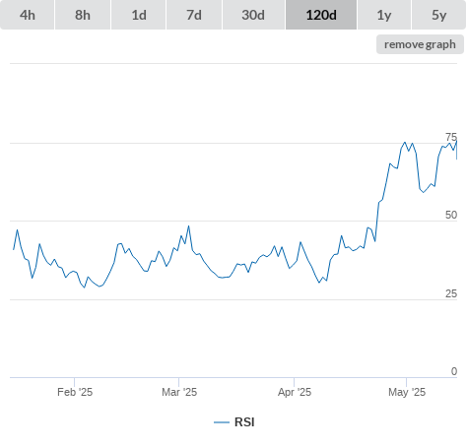
Task: Click the 50 y-axis value label
Action: [x=451, y=215]
